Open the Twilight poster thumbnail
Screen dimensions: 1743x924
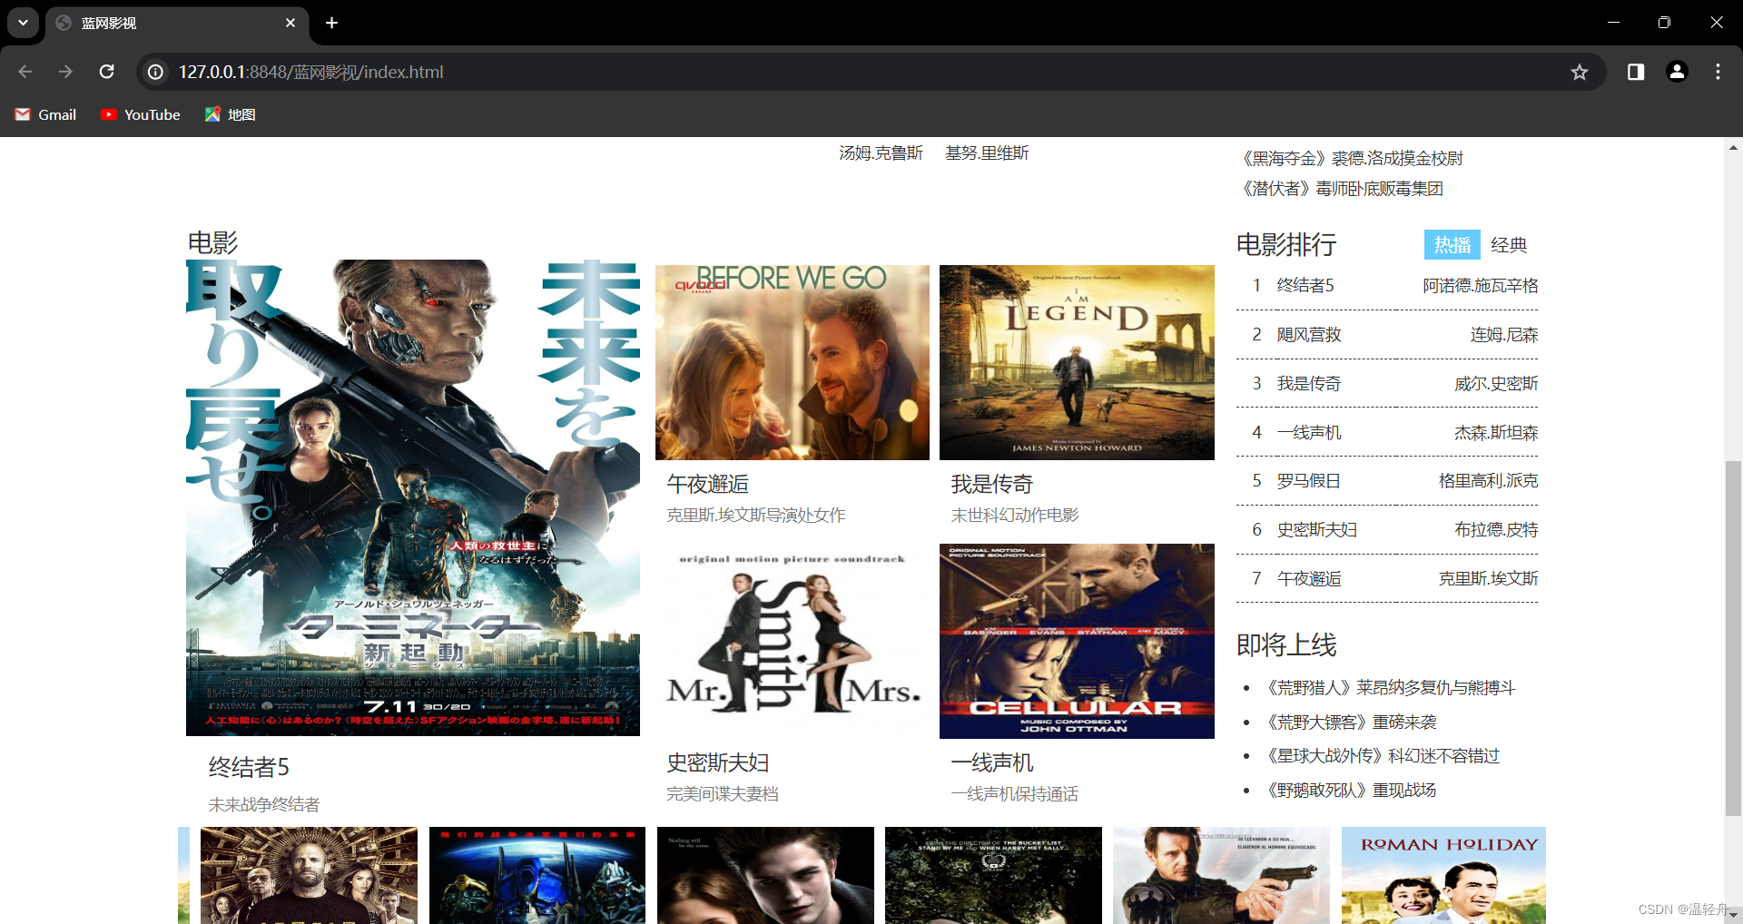pyautogui.click(x=765, y=875)
